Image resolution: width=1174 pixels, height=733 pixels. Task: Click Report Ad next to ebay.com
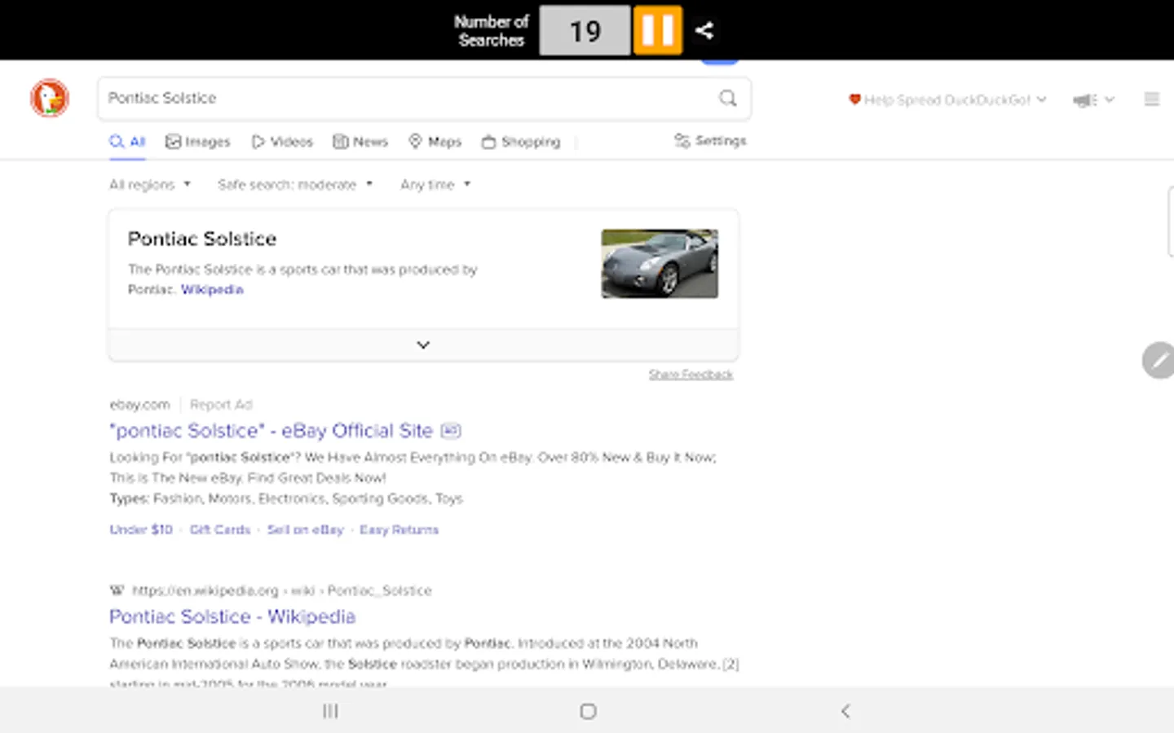221,405
